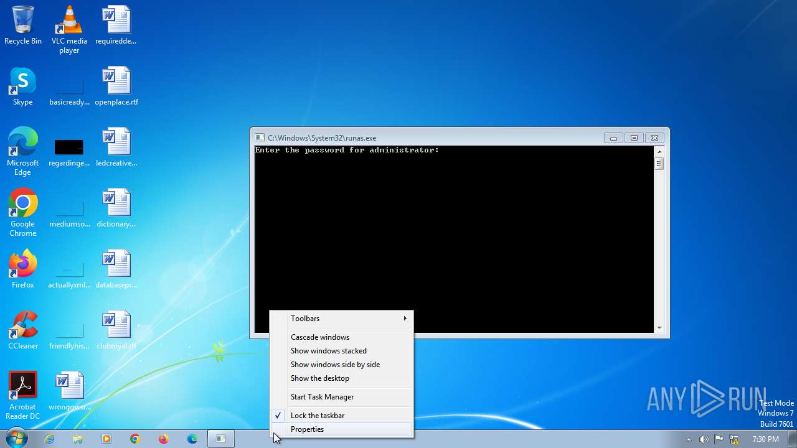Launch VLC media player shortcut
The width and height of the screenshot is (797, 448).
tap(69, 29)
